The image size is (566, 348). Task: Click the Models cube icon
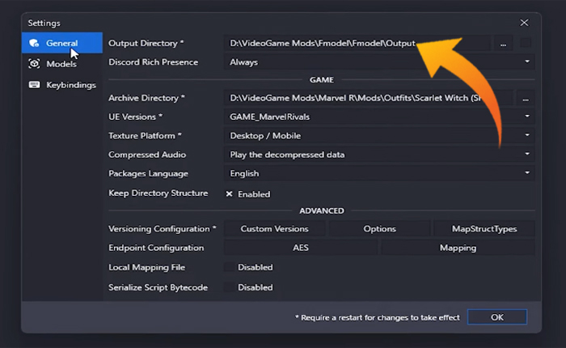point(34,64)
